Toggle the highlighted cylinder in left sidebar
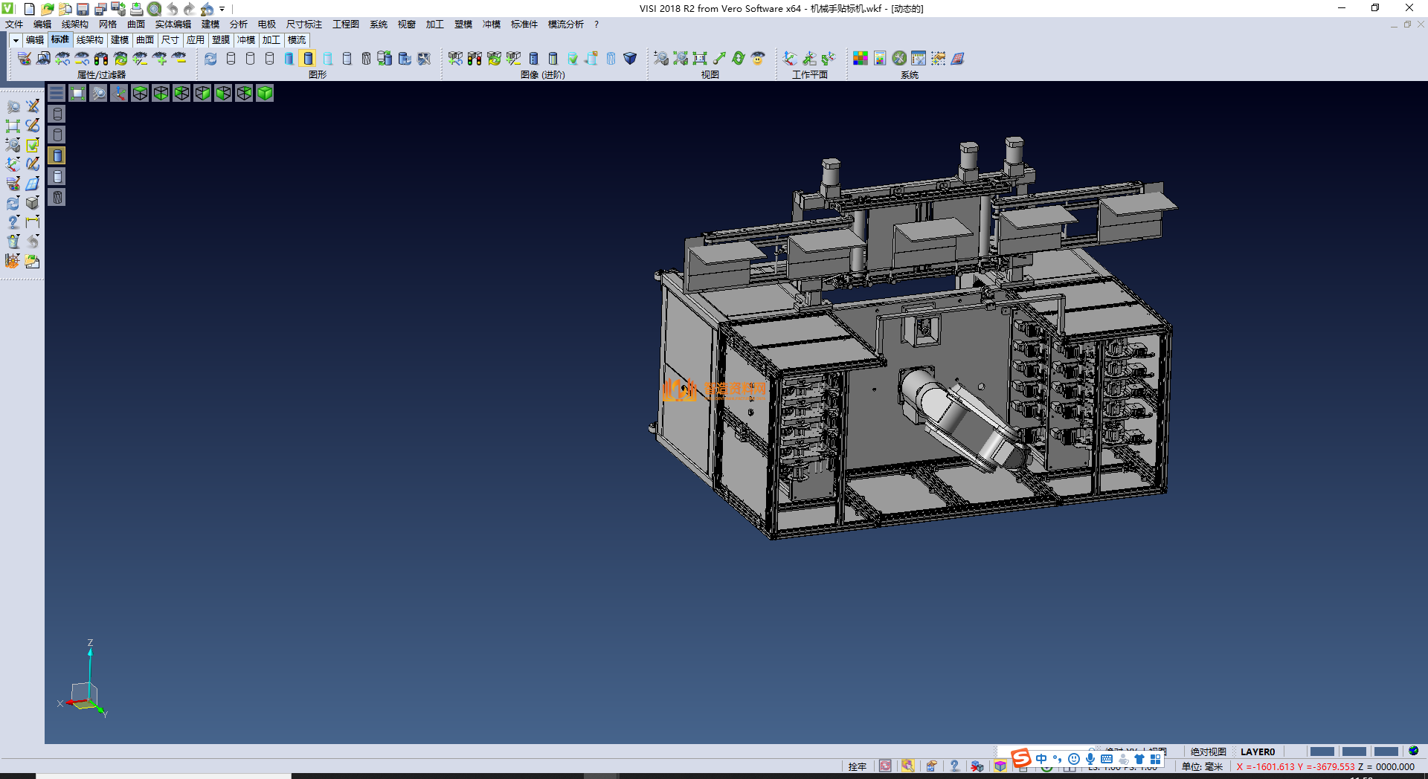 point(57,155)
